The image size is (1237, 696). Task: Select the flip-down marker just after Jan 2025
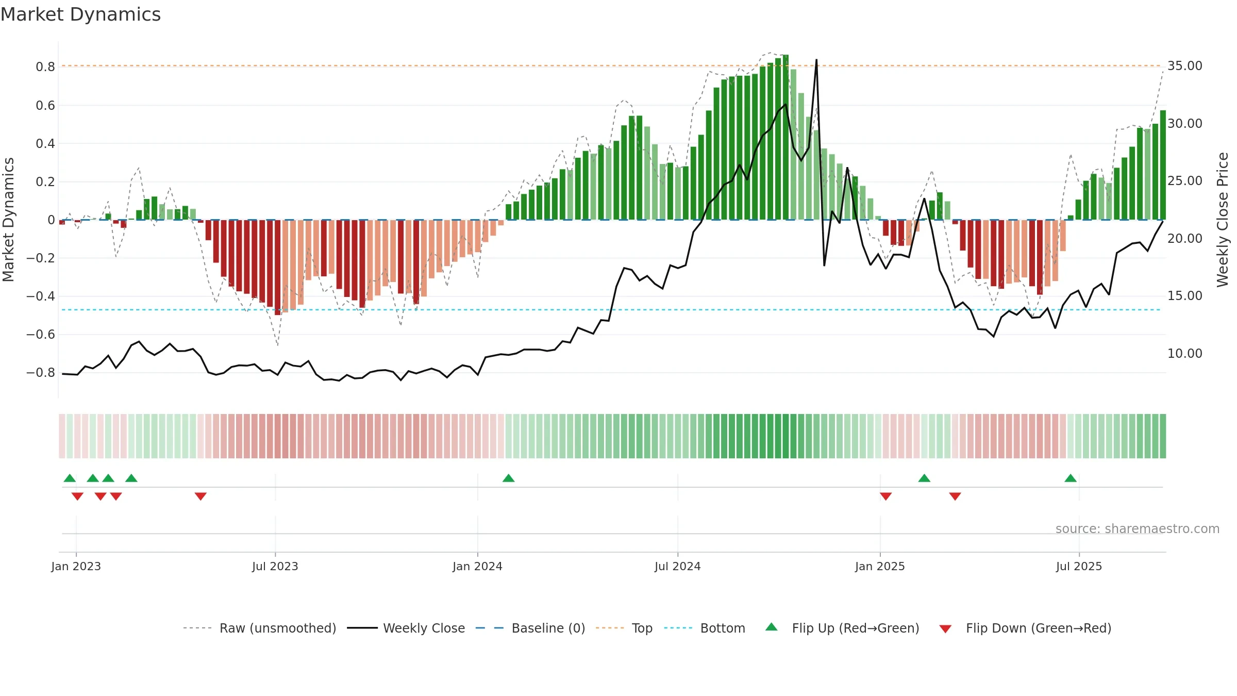886,496
